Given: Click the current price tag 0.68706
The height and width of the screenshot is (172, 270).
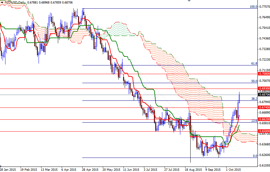Looking at the screenshot, I should (264, 95).
